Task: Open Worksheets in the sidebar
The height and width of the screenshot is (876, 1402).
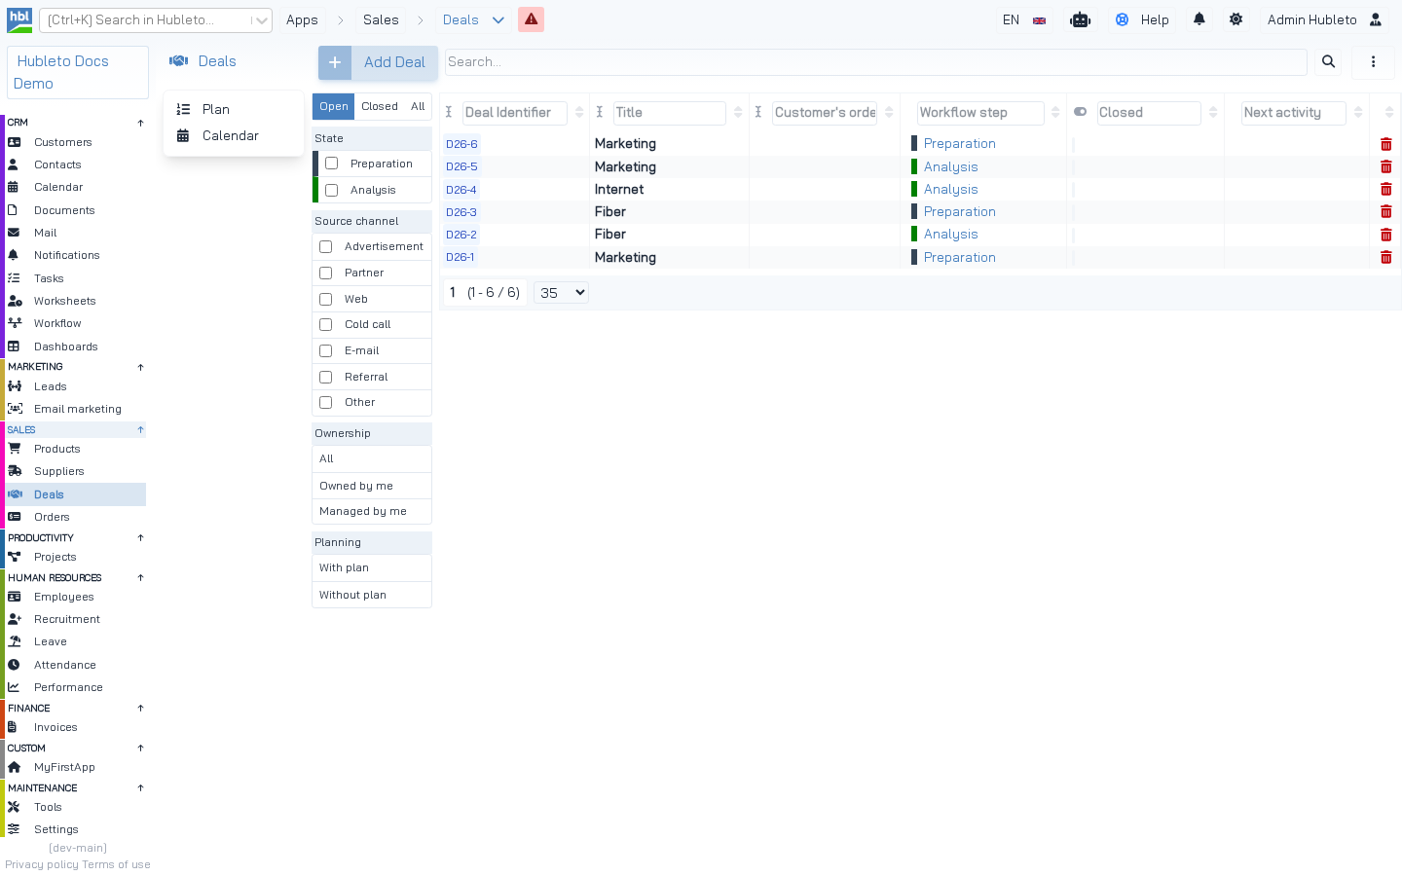Action: pyautogui.click(x=75, y=301)
